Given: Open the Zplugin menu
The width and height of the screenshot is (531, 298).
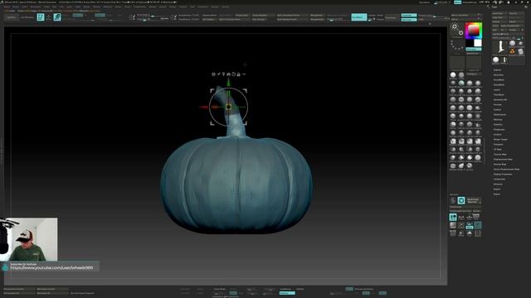Looking at the screenshot, I should [215, 7].
